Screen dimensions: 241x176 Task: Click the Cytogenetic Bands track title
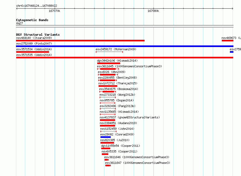tap(32, 20)
